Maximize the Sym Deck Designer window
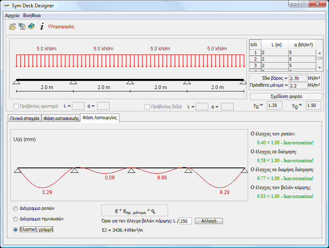 click(303, 4)
